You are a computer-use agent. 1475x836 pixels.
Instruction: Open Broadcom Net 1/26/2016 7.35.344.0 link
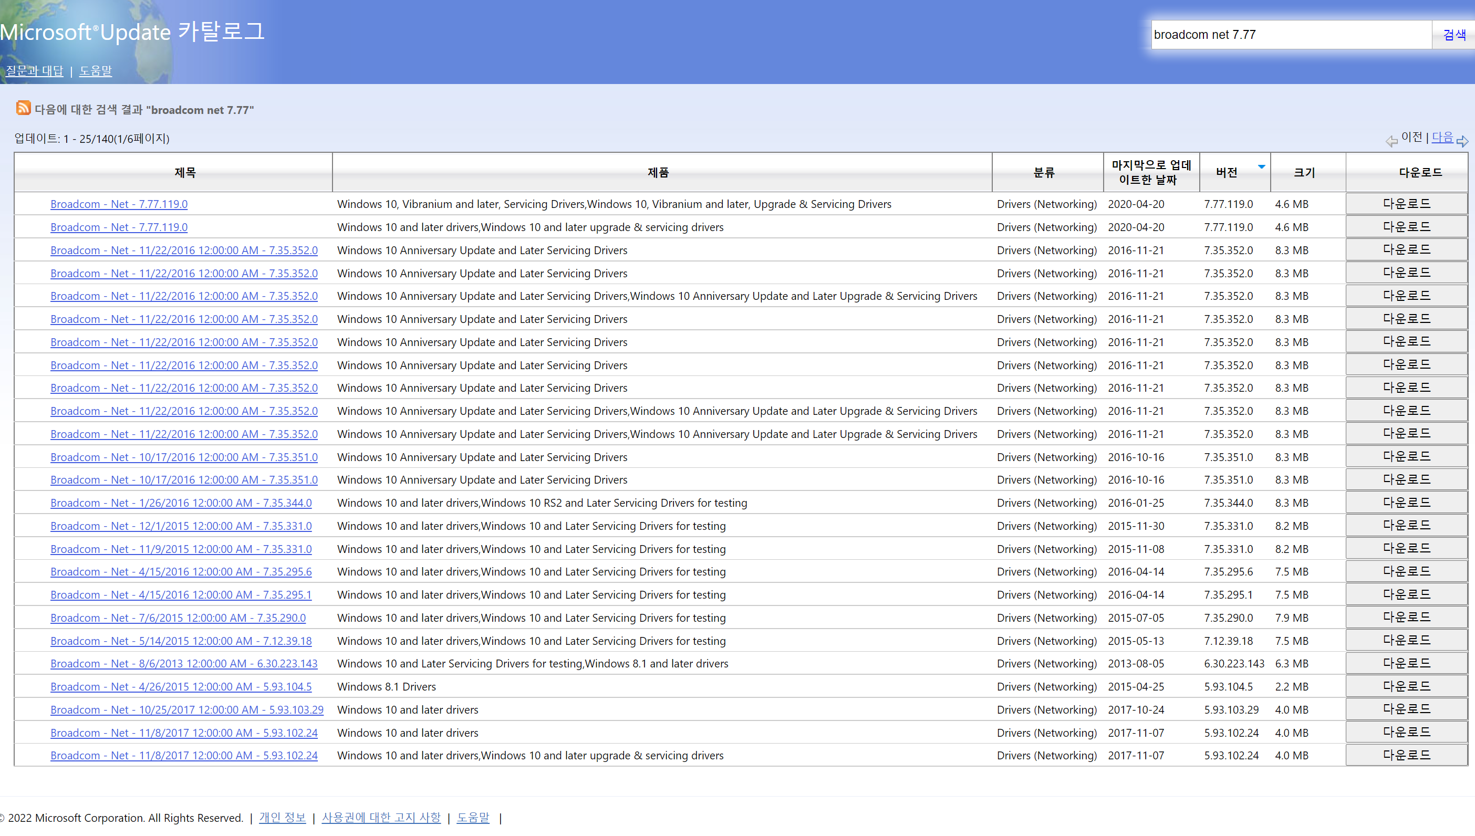point(181,503)
